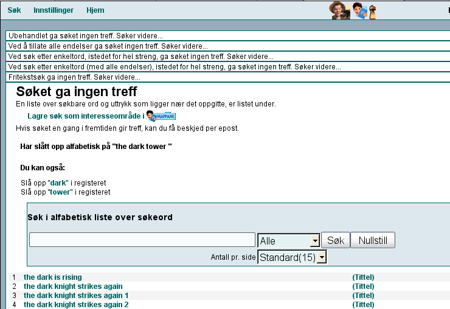The height and width of the screenshot is (309, 450).
Task: Click 'Ved søk etter enkeltord (med alle endelser)' row
Action: coord(228,67)
